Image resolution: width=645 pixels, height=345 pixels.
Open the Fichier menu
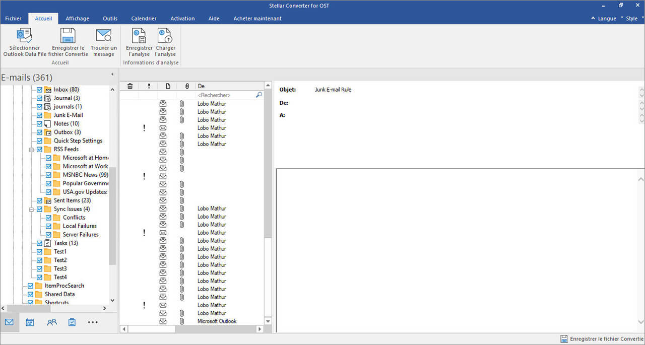(x=13, y=19)
